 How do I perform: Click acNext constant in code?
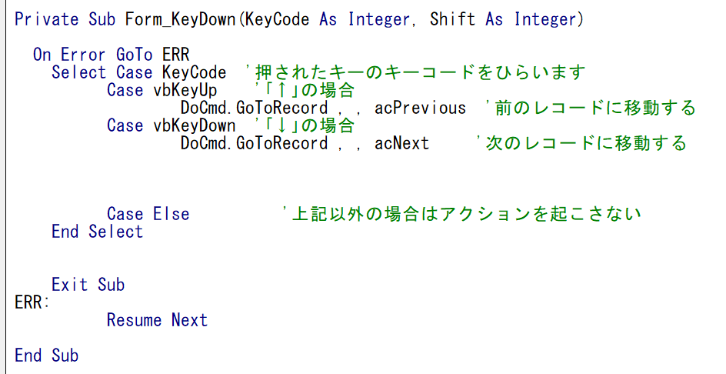tap(402, 142)
